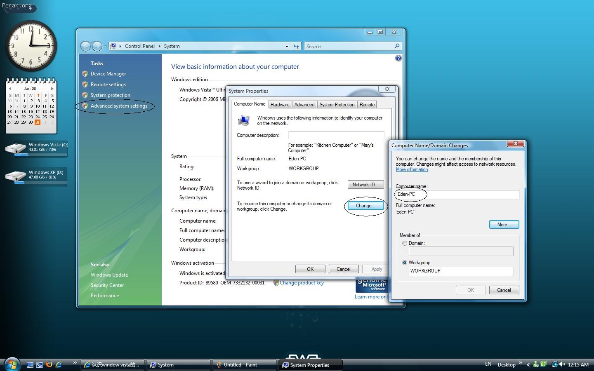This screenshot has height=371, width=594.
Task: Select the Computer Name tab
Action: (x=250, y=104)
